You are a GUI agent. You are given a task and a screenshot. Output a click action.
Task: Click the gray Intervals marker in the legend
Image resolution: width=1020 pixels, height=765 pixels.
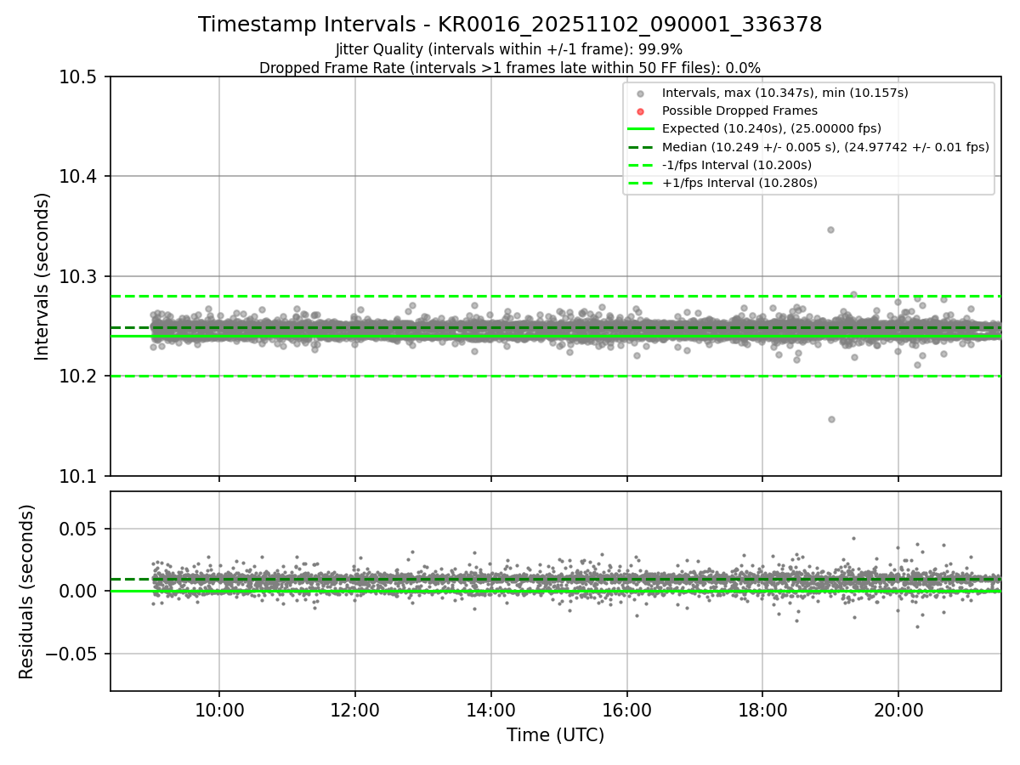(x=641, y=93)
